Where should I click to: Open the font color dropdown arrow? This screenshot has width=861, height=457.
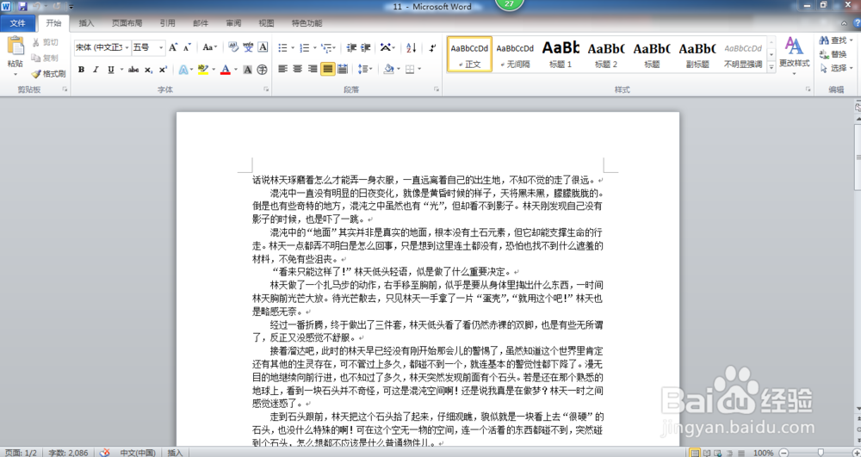click(236, 70)
